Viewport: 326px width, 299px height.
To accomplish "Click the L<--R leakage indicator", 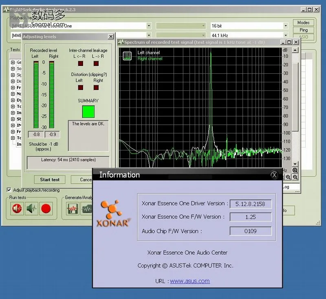I will pyautogui.click(x=80, y=64).
